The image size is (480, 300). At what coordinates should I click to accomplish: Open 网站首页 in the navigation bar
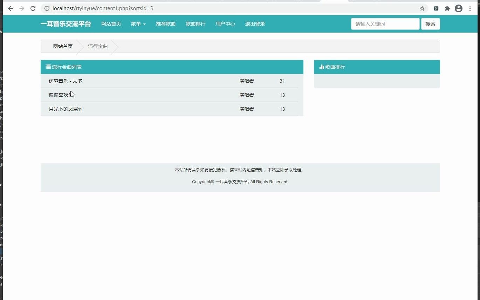(x=111, y=24)
